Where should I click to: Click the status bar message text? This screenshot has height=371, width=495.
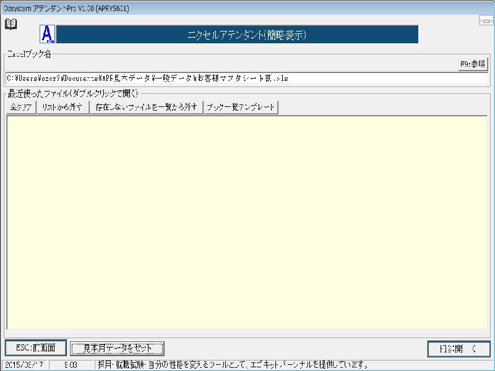pyautogui.click(x=233, y=365)
